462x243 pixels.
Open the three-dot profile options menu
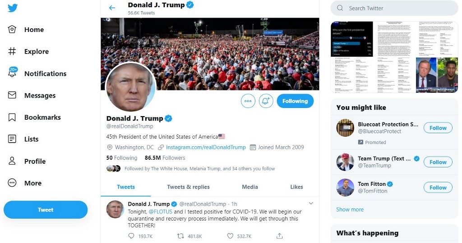click(x=248, y=101)
